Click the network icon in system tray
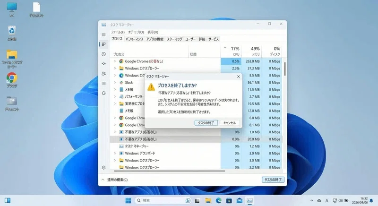This screenshot has width=378, height=206. [x=335, y=200]
